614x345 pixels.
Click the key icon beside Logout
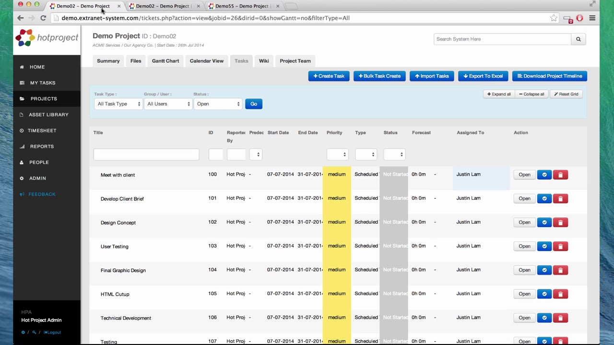click(34, 332)
